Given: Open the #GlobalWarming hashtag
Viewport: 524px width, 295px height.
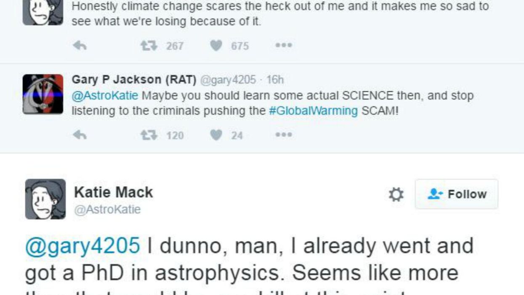Looking at the screenshot, I should 313,111.
